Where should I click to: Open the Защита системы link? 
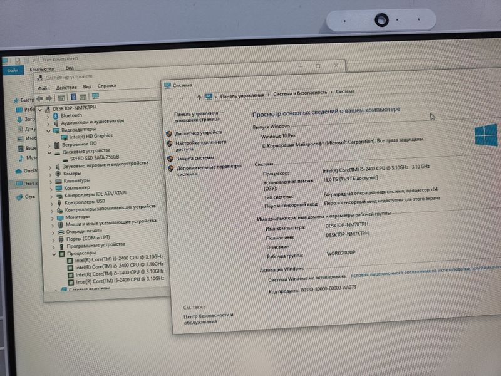(x=195, y=158)
